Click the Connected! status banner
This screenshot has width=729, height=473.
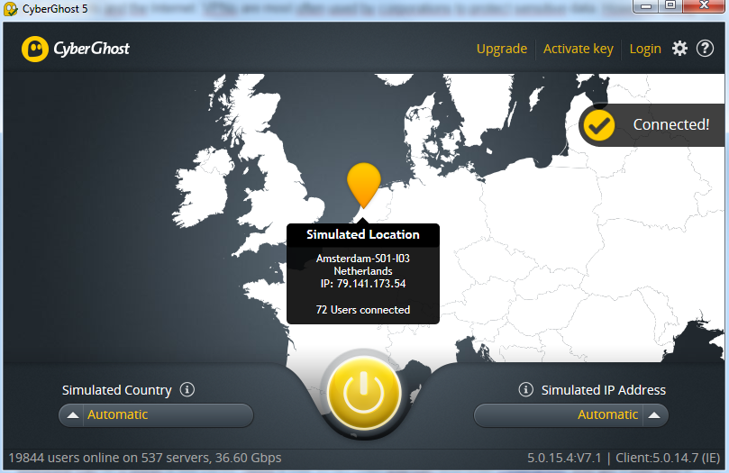click(x=652, y=125)
